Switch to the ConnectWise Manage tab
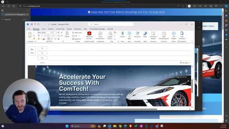This screenshot has width=229, height=129. pyautogui.click(x=97, y=29)
